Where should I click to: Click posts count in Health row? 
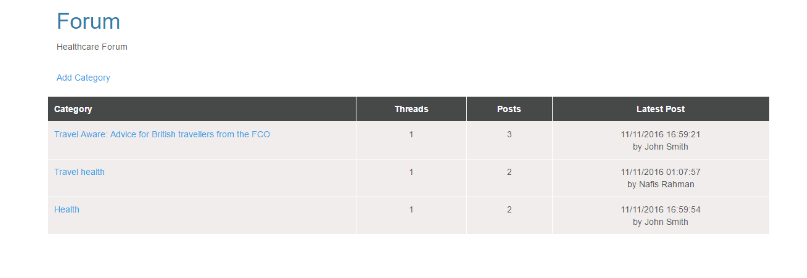pyautogui.click(x=509, y=210)
